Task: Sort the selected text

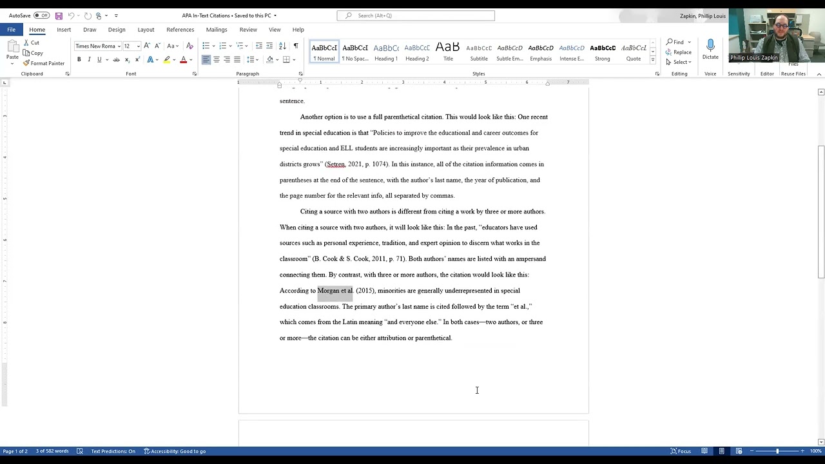Action: tap(282, 46)
